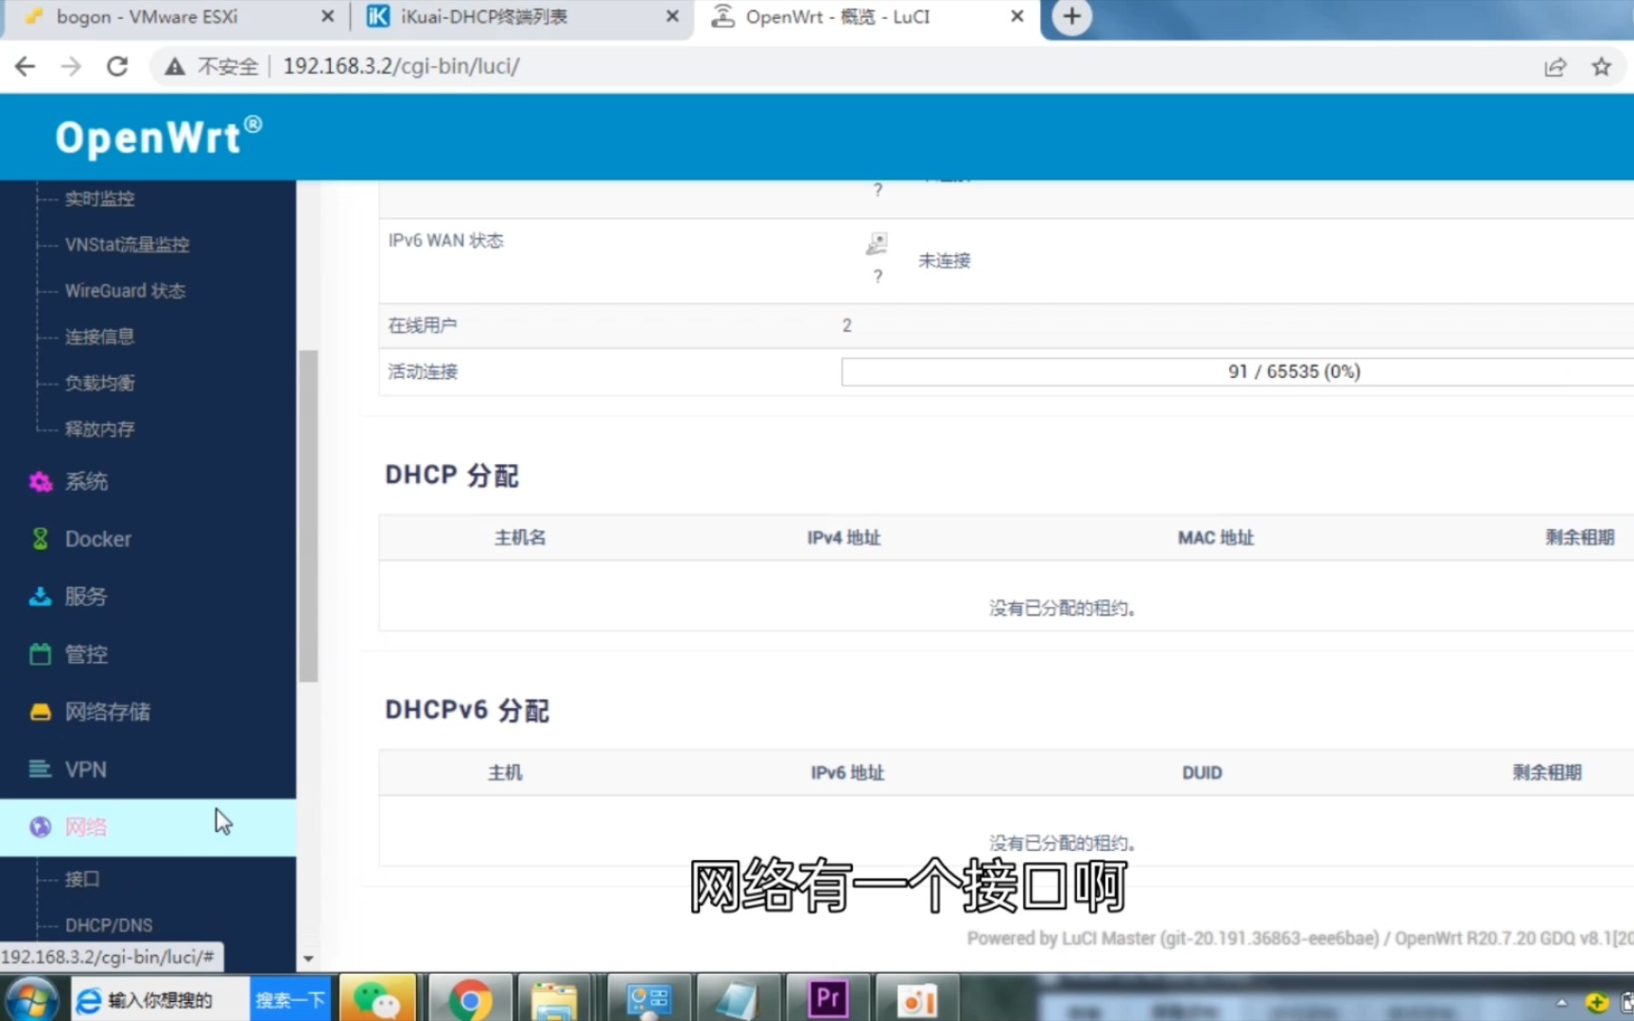Open Docker via its green icon
The image size is (1634, 1021).
pos(40,539)
